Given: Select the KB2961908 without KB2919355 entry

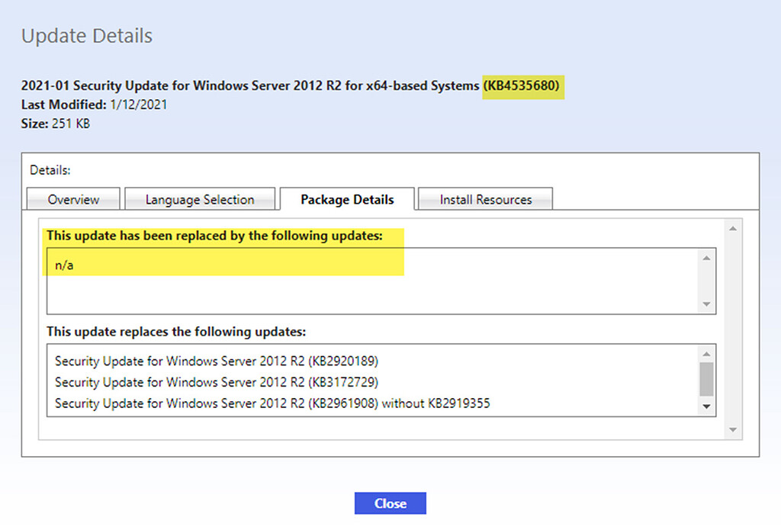Looking at the screenshot, I should 229,403.
